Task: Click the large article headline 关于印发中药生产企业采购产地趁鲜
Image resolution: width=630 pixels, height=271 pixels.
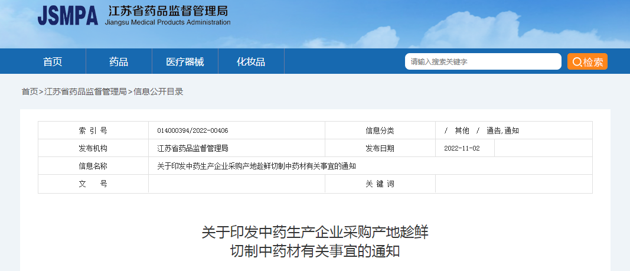Action: (x=315, y=233)
